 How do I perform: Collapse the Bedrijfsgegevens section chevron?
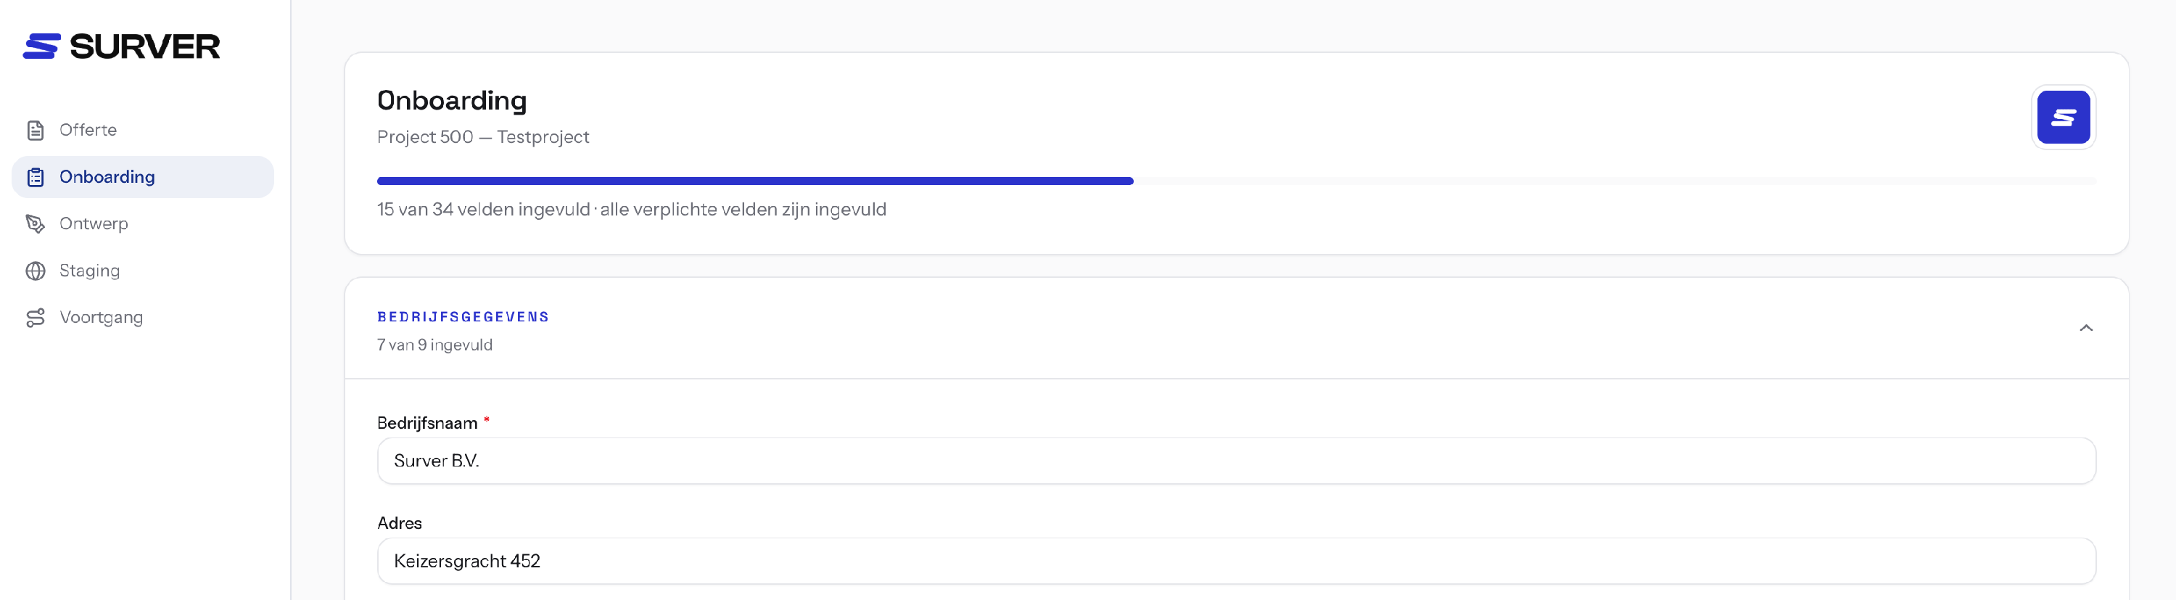(2085, 328)
